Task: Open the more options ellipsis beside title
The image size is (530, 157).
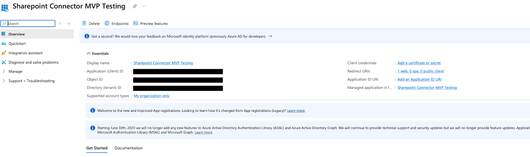Action: (144, 6)
